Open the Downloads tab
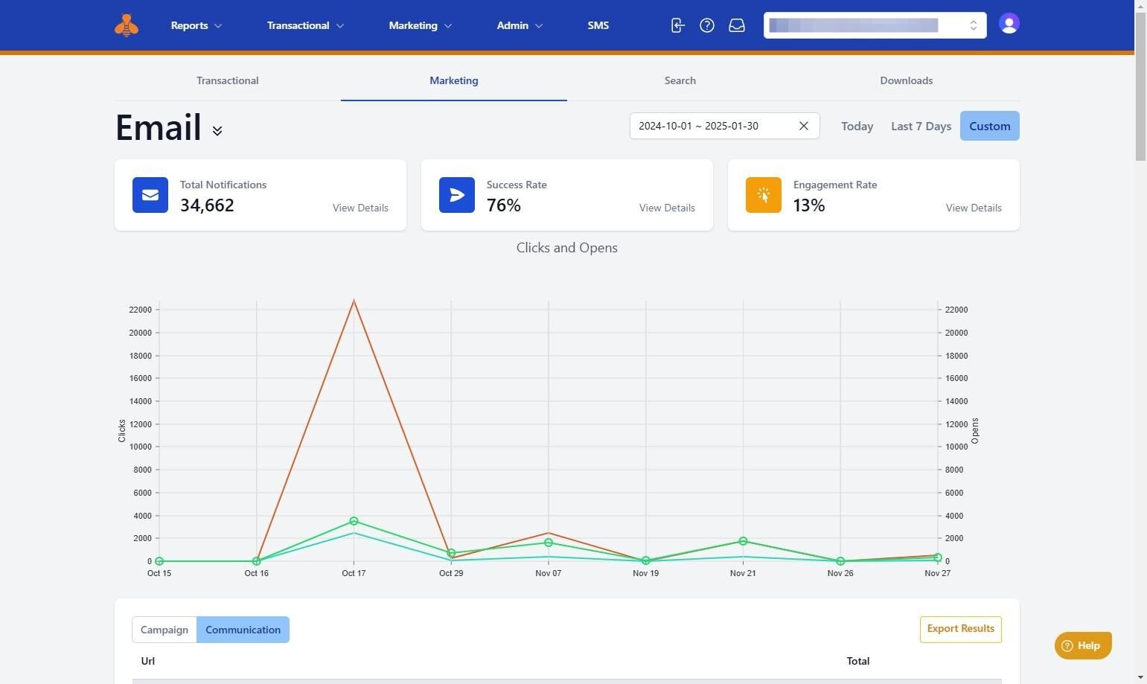 906,80
